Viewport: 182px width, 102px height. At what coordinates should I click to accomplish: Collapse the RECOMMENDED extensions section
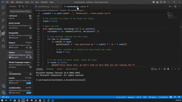tap(15, 74)
